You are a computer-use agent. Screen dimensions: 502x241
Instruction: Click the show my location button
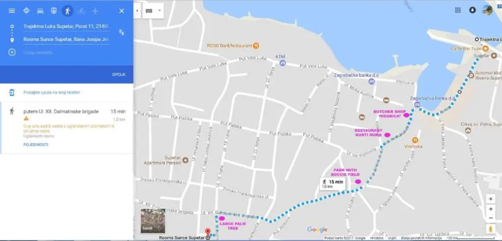tap(490, 199)
